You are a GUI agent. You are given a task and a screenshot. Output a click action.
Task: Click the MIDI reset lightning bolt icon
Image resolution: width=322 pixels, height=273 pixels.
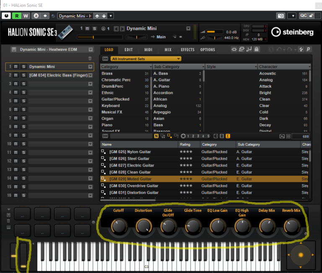300,49
